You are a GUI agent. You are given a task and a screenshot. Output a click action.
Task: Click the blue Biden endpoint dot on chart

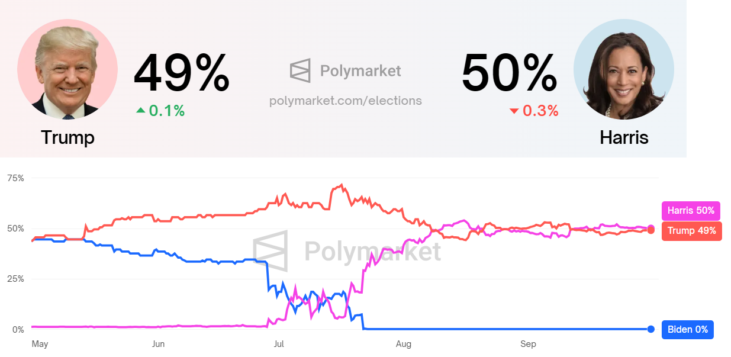click(651, 329)
